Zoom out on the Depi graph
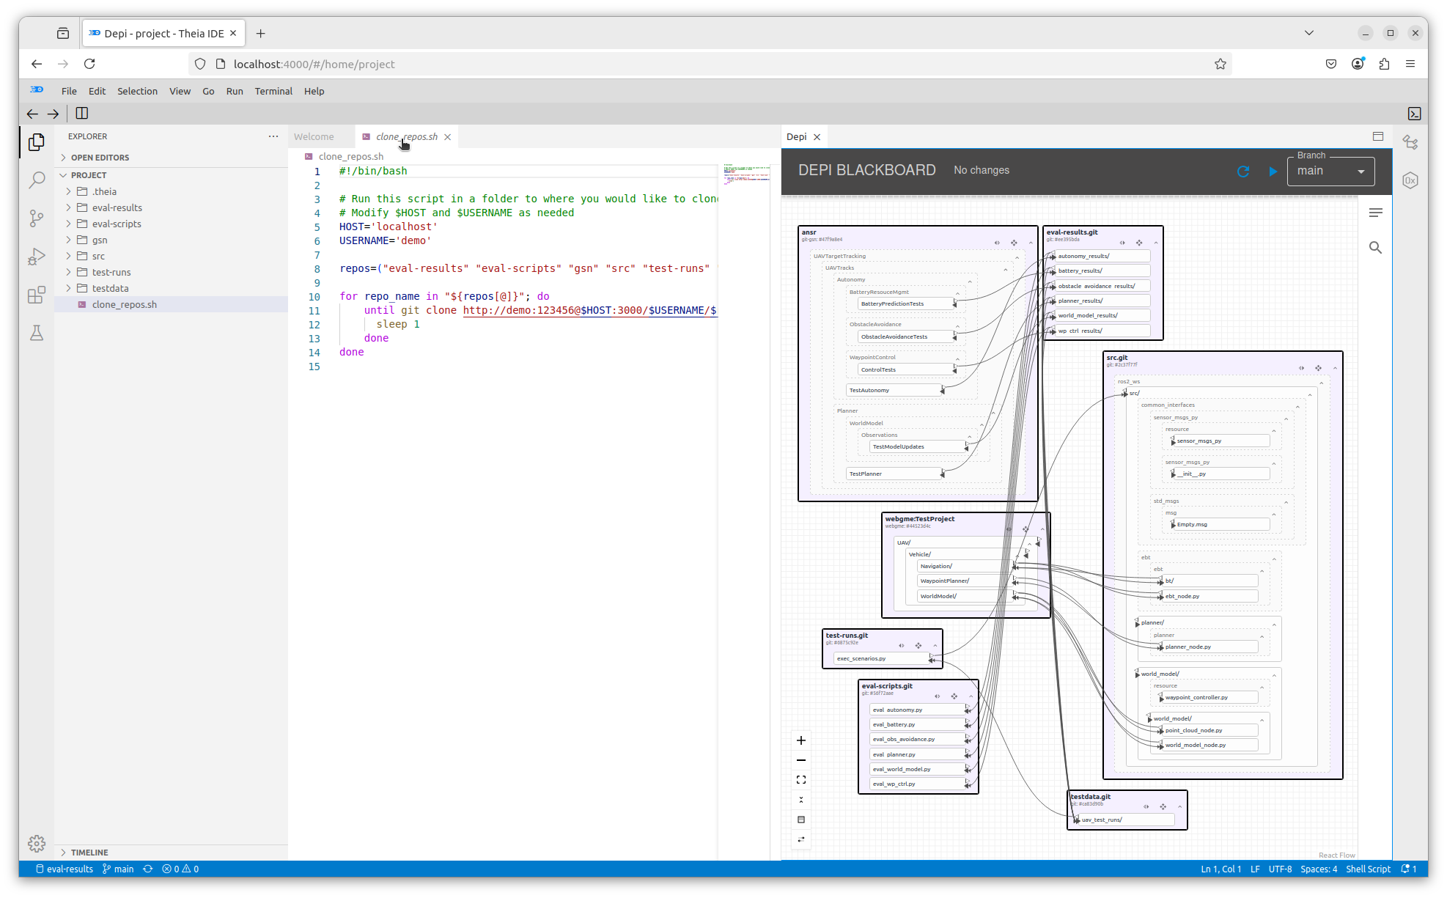This screenshot has width=1447, height=898. 801,760
